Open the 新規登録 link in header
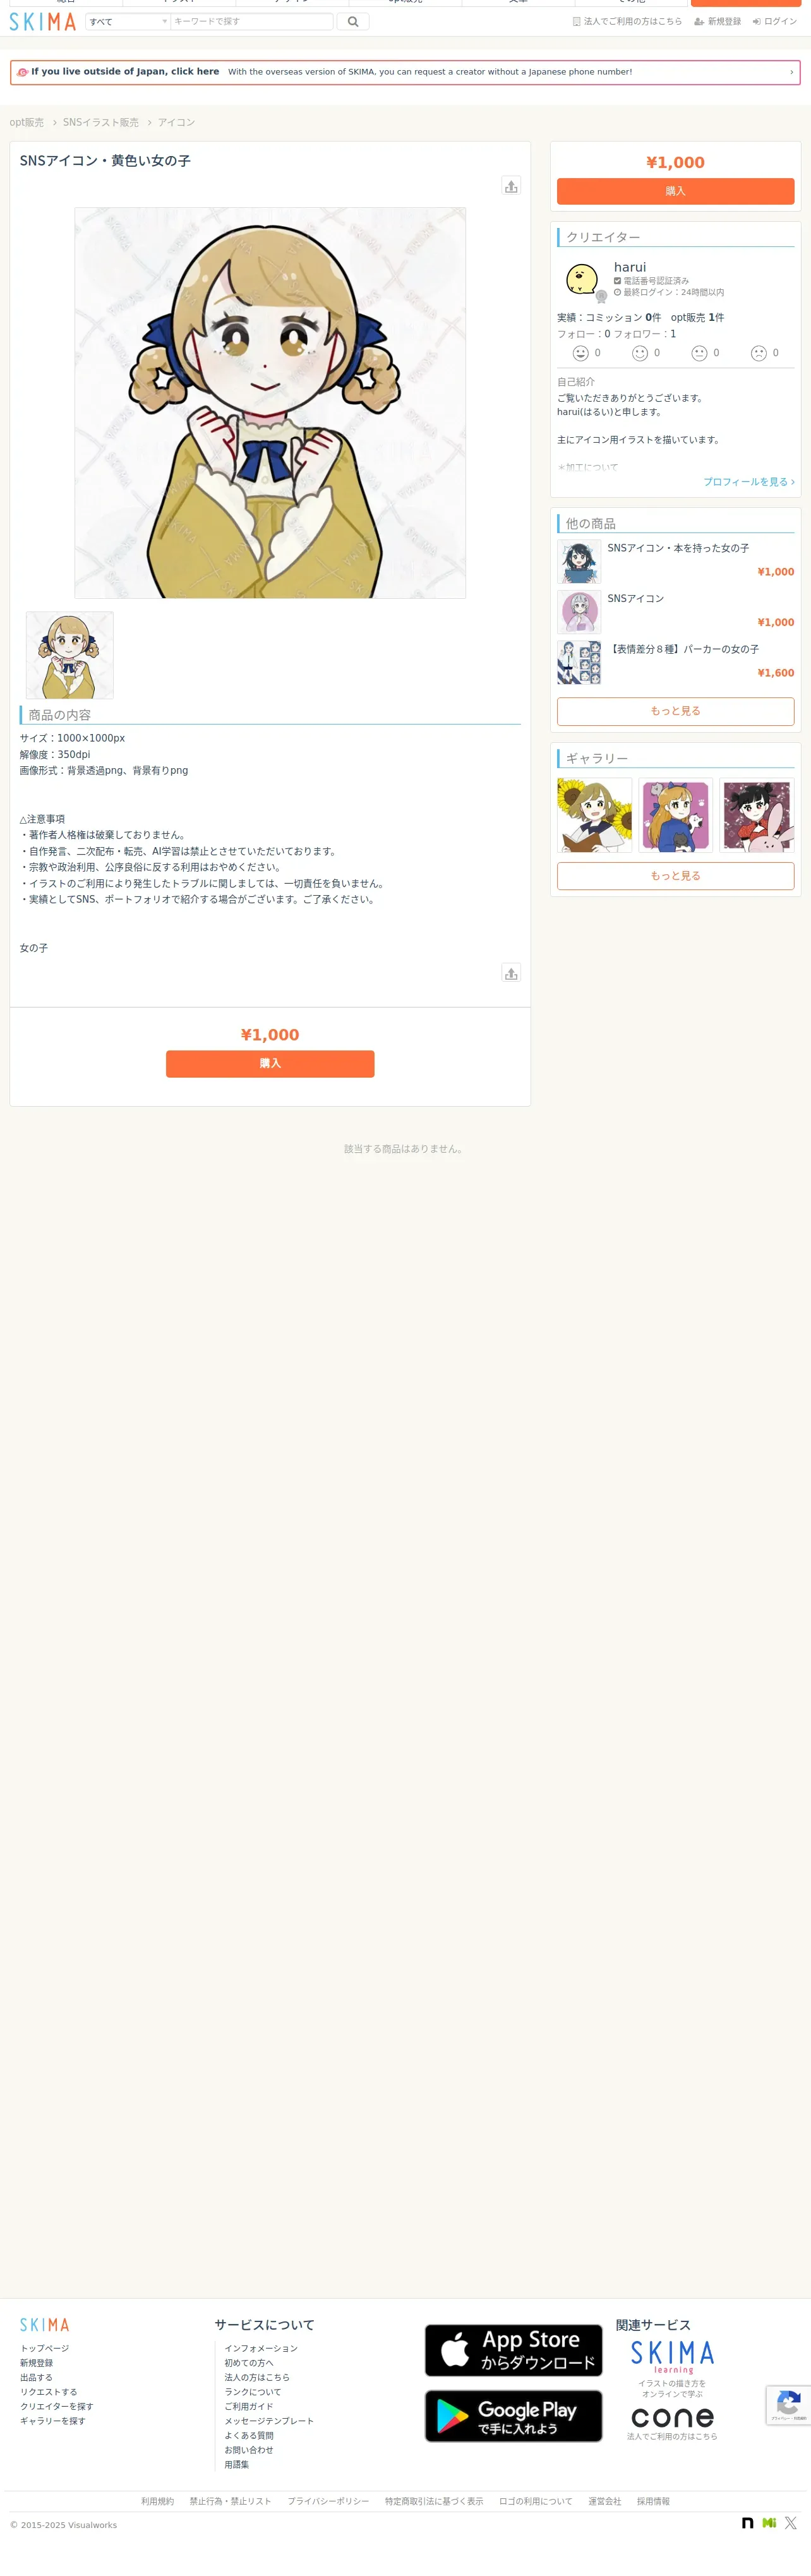The image size is (811, 2576). (x=718, y=21)
